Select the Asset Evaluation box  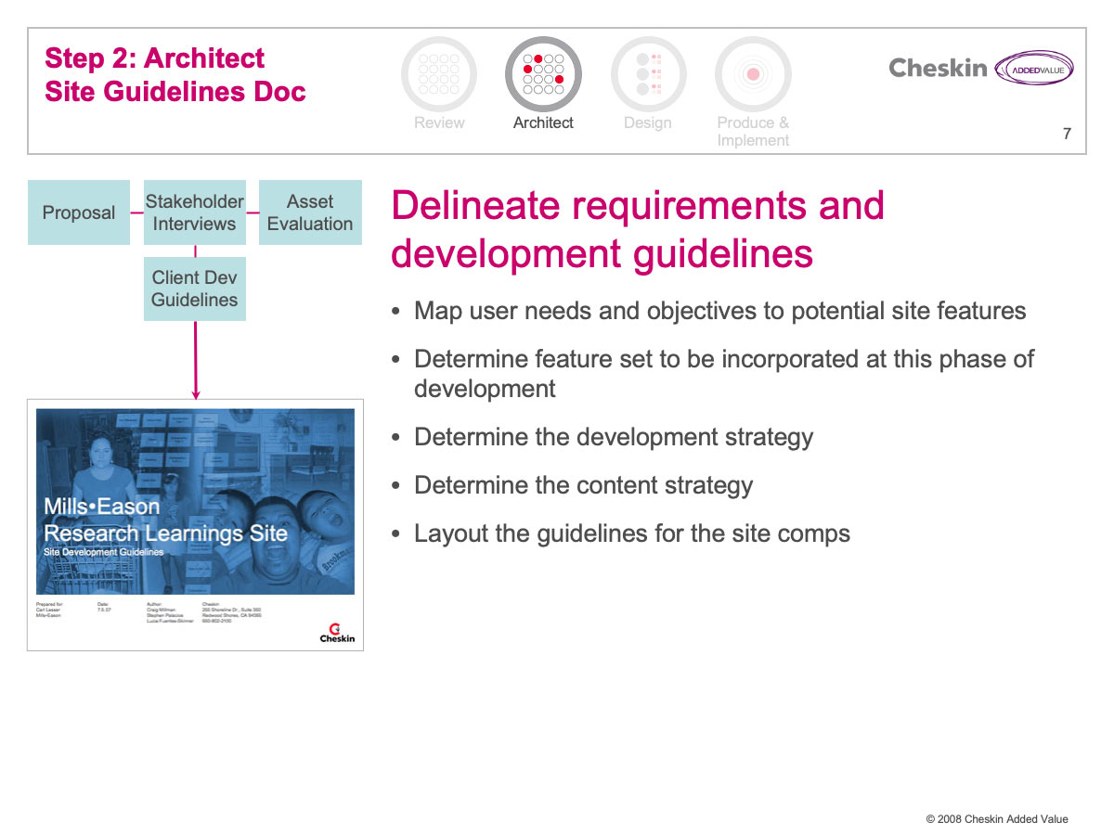pos(310,212)
